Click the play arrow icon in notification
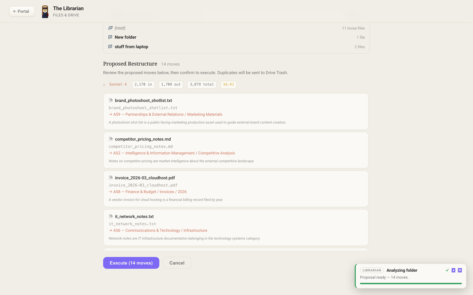Viewport: 473px width, 295px height. click(453, 270)
